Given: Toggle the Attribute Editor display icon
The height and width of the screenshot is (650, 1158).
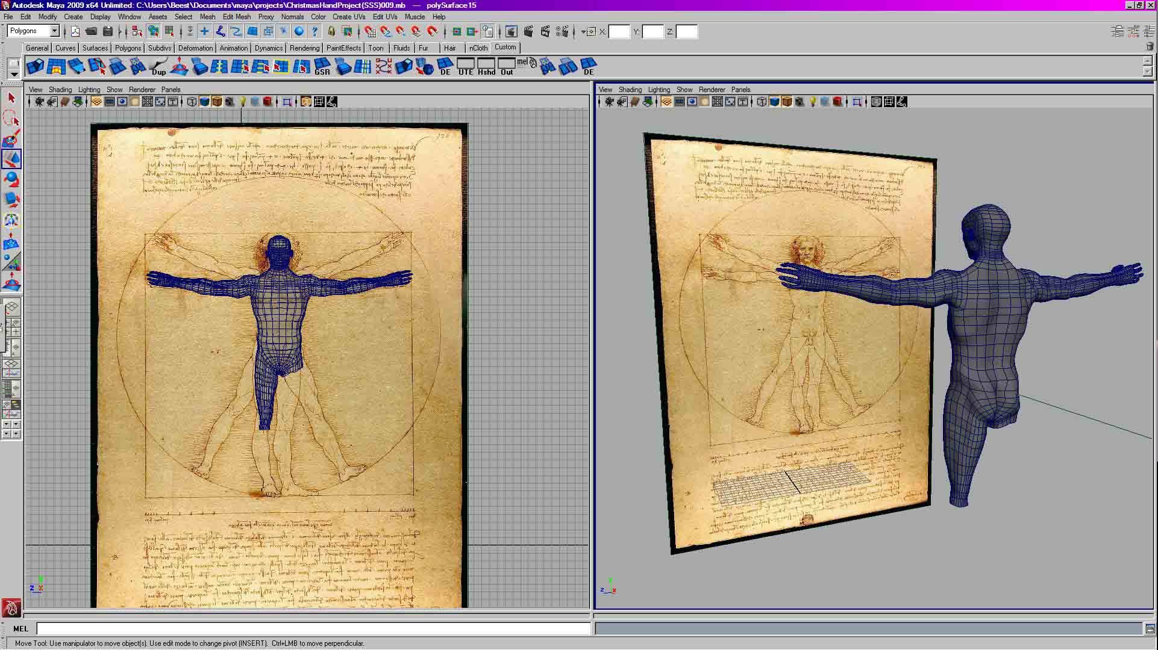Looking at the screenshot, I should point(1117,31).
